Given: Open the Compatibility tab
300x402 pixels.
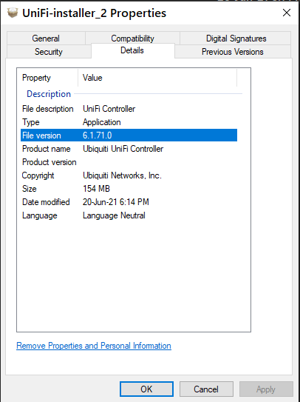Looking at the screenshot, I should tap(132, 38).
